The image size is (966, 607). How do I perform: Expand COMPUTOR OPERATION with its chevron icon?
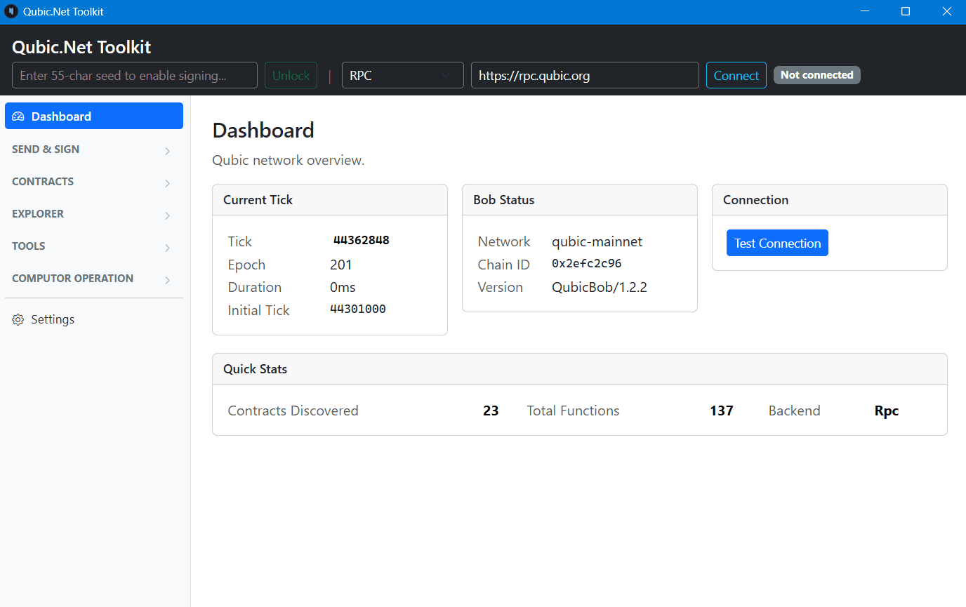point(167,280)
